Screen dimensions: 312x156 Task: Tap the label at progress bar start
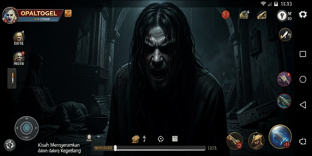(103, 148)
